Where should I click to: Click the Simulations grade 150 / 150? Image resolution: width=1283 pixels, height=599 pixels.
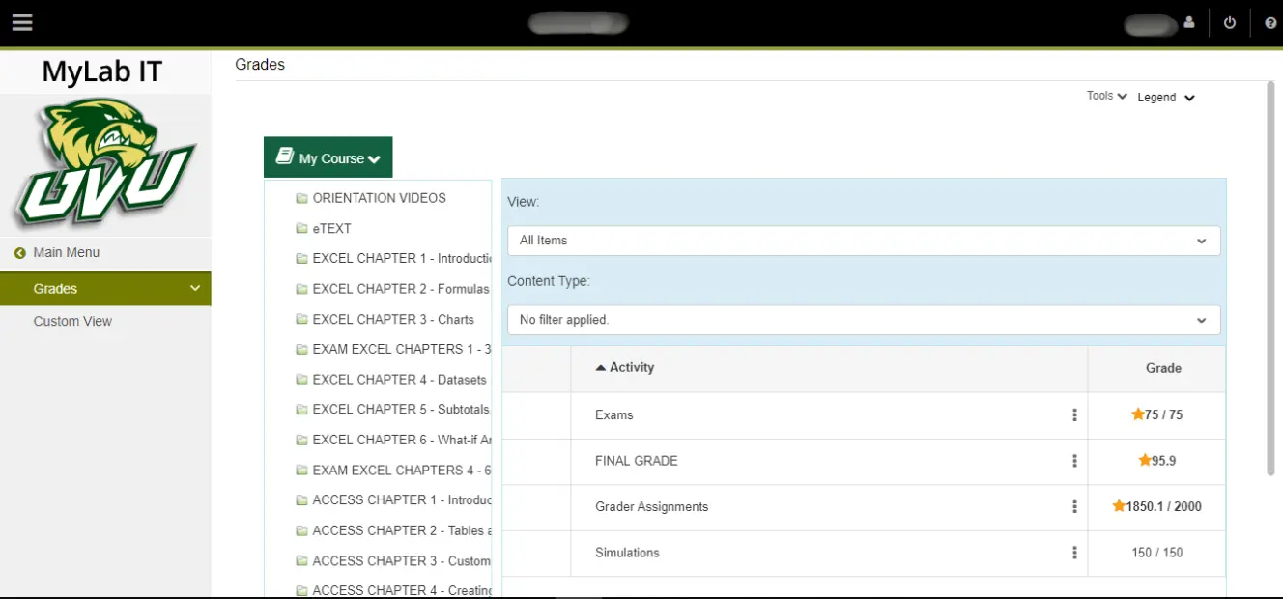point(1157,553)
